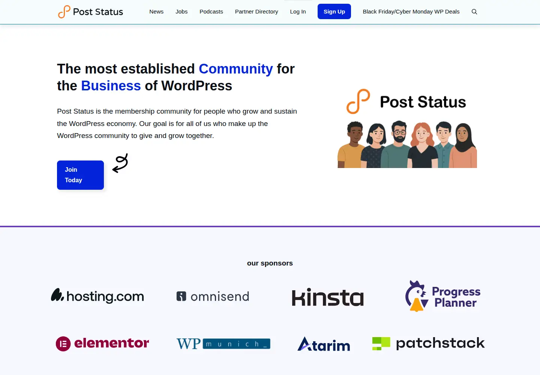Open the site search magnifier icon
The height and width of the screenshot is (375, 540).
click(x=474, y=12)
